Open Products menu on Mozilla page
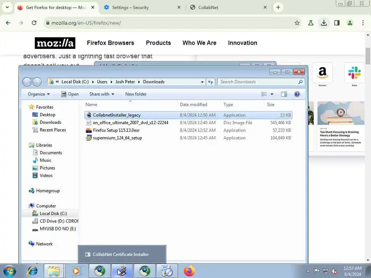The width and height of the screenshot is (371, 278). coord(158,43)
